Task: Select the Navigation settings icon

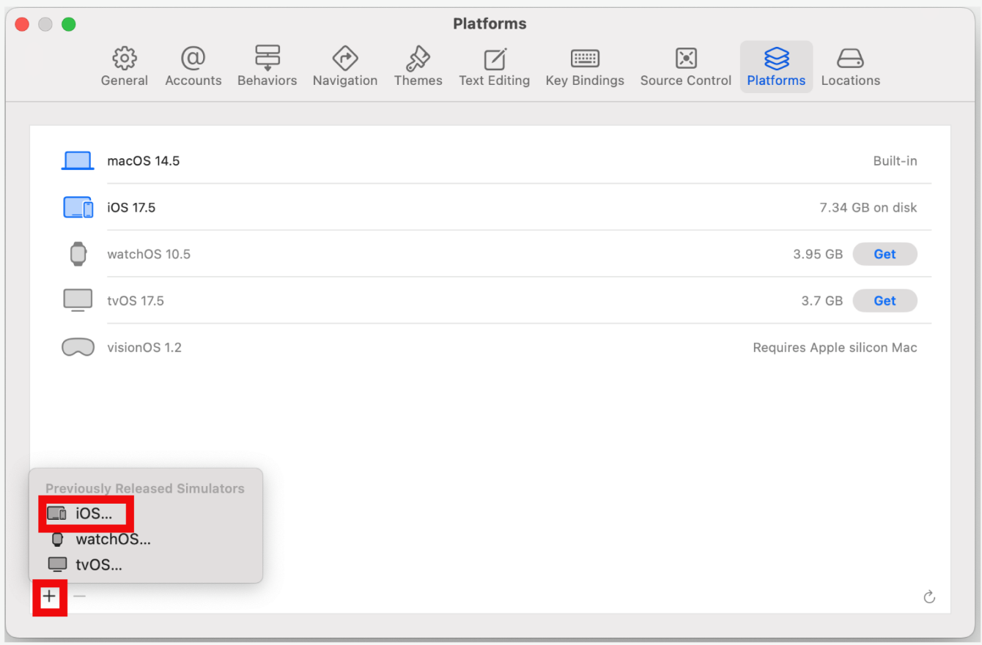Action: click(344, 67)
